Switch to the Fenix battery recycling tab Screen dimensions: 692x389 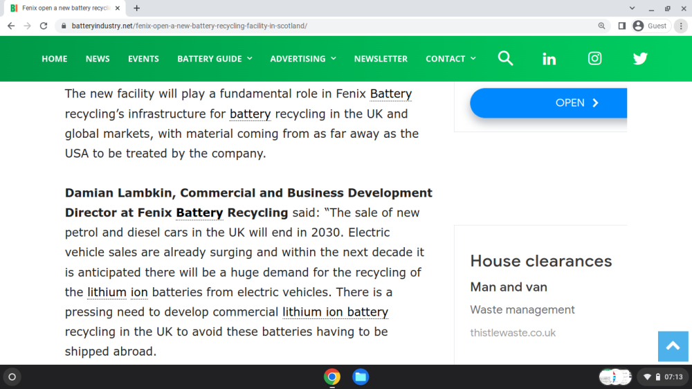65,8
